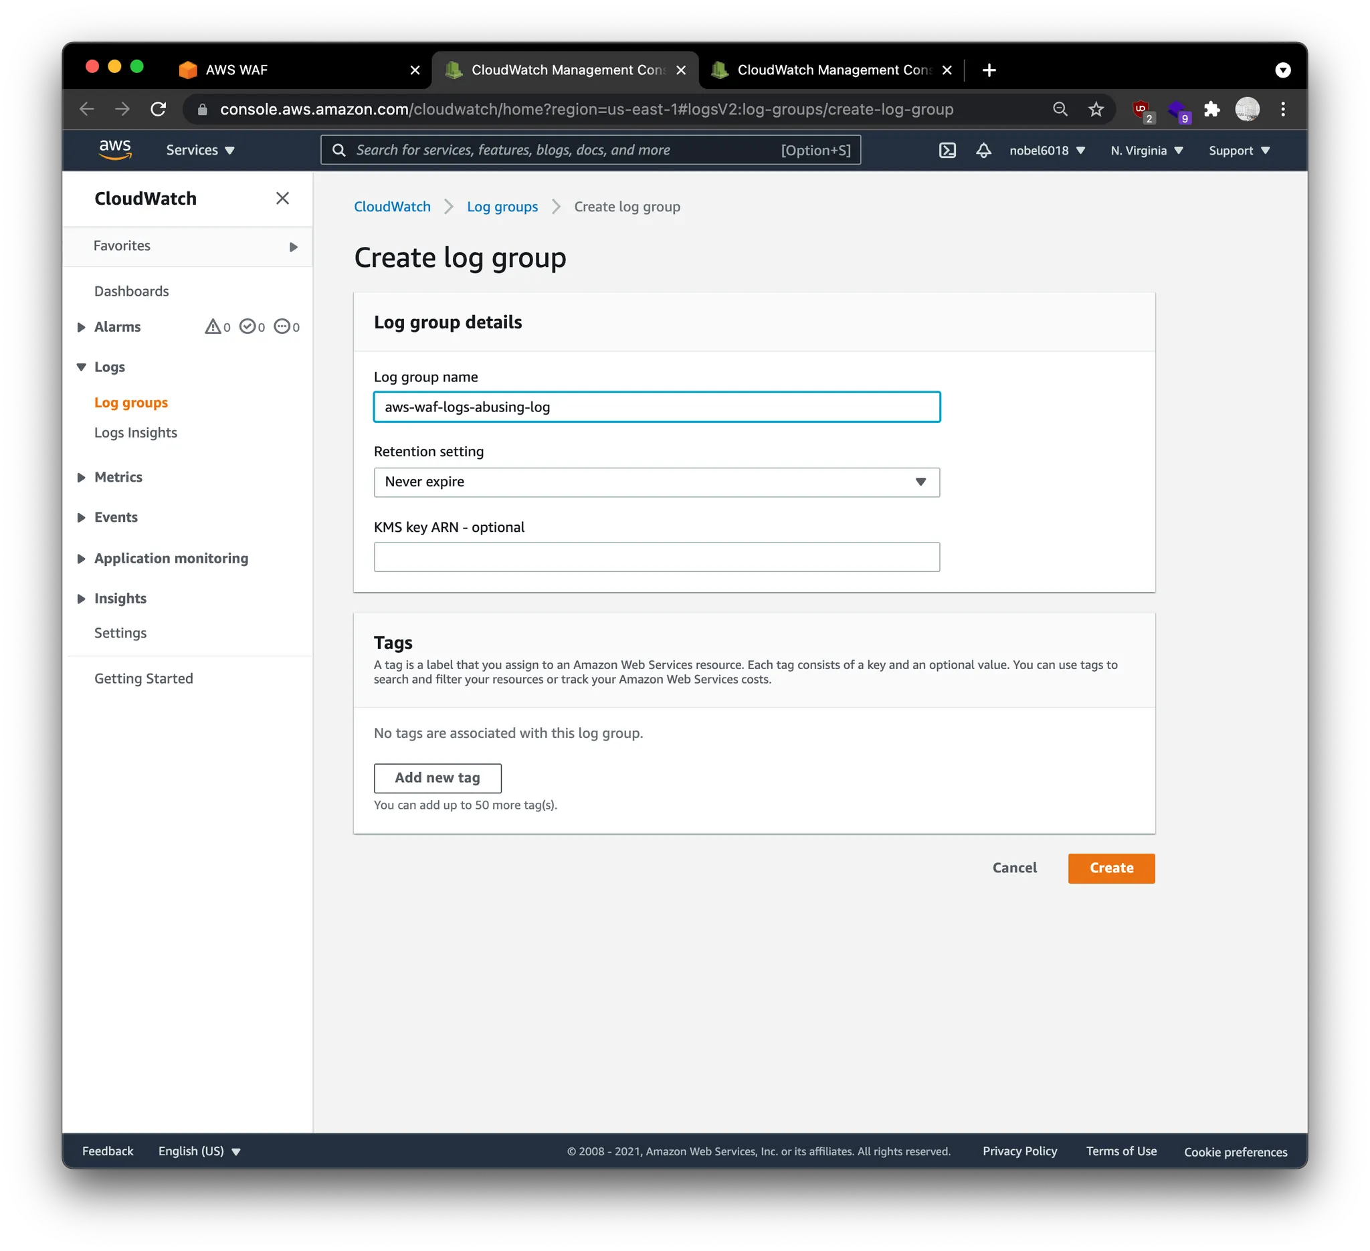
Task: Bookmark page with star icon
Action: point(1096,110)
